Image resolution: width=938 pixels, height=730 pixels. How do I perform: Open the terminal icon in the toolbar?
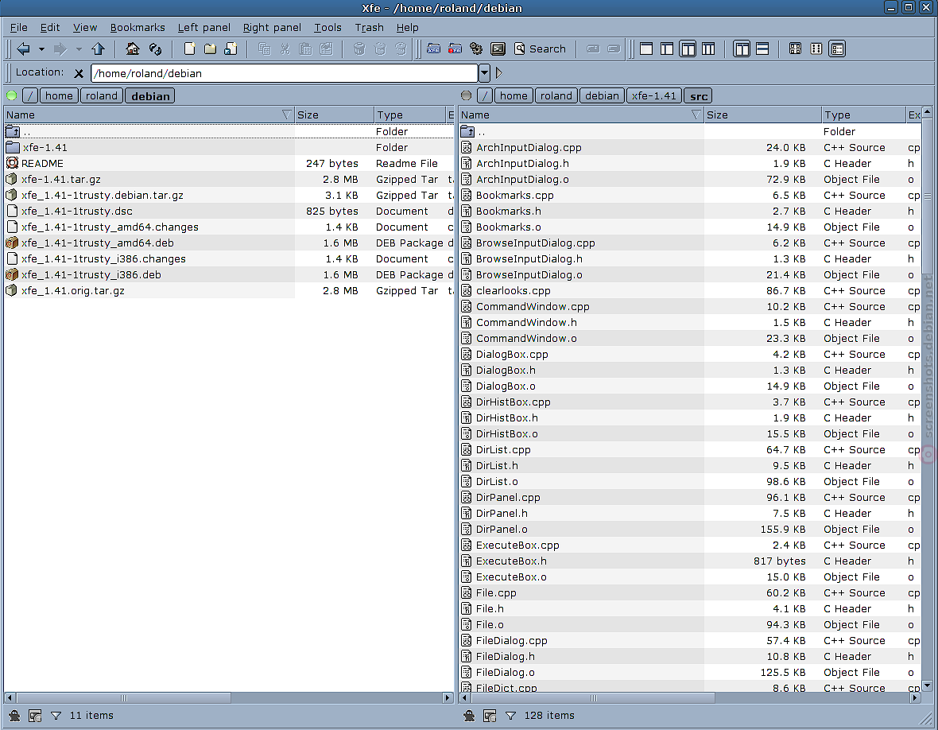498,49
